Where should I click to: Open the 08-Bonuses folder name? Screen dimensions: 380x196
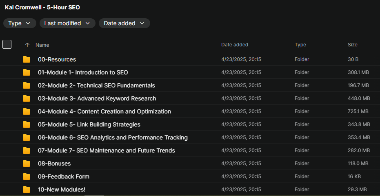(x=54, y=163)
